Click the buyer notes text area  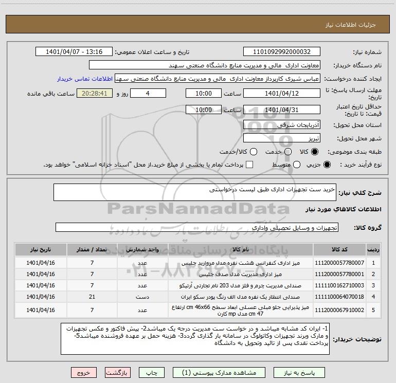pos(195,339)
